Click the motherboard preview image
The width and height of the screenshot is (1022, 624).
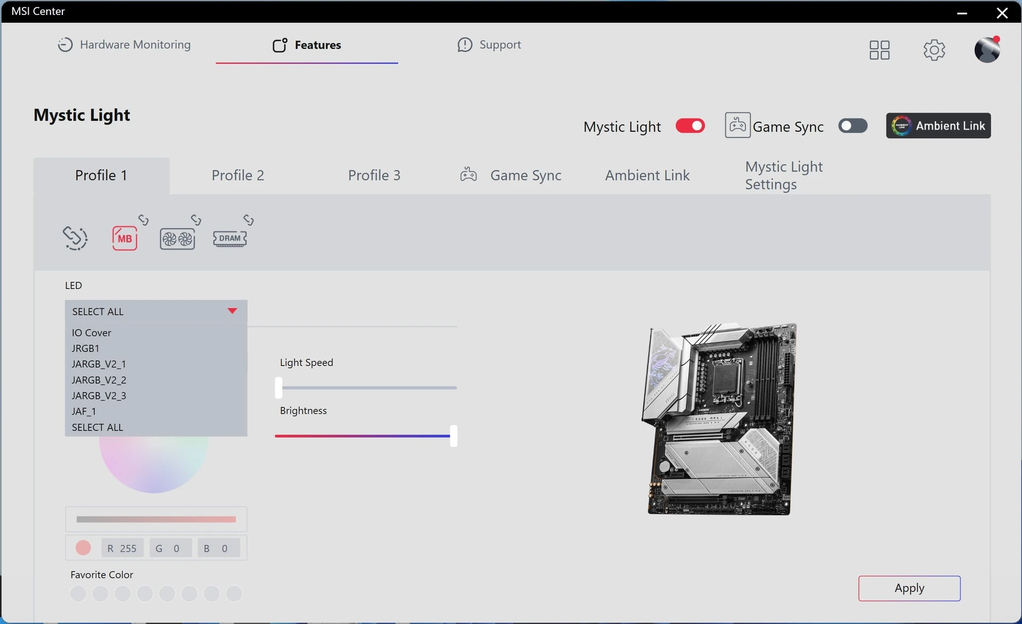click(719, 419)
